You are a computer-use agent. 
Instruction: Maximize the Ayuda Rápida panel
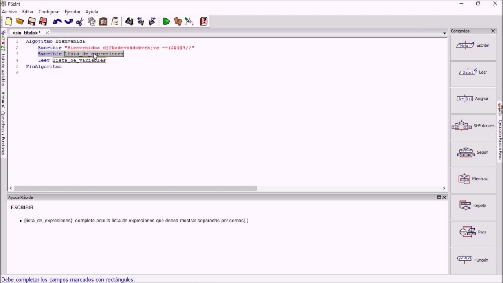(439, 197)
